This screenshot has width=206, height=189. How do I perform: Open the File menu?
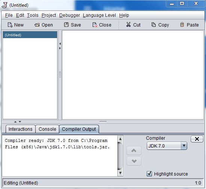[9, 15]
